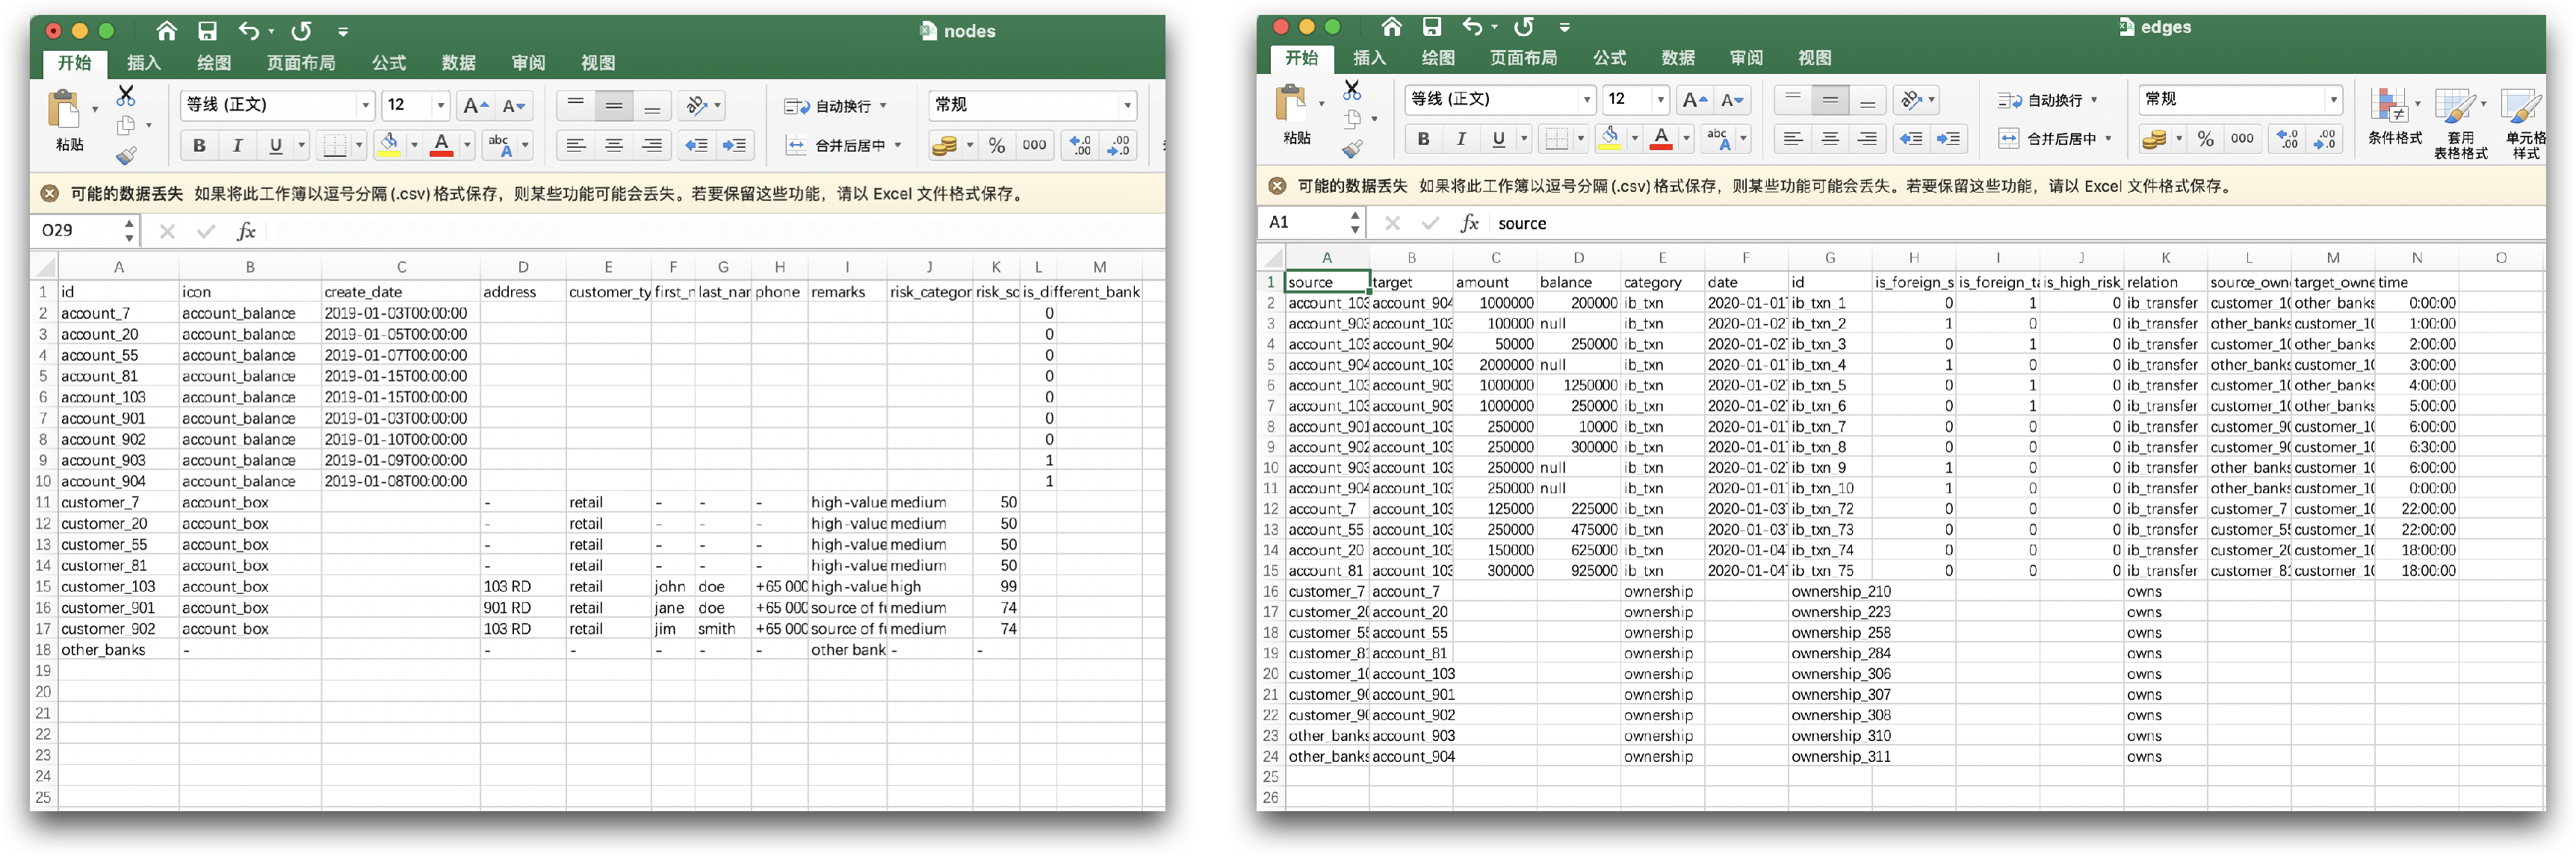Click the percent style icon in edges window
Screen dimensions: 2576x856
click(x=2205, y=139)
